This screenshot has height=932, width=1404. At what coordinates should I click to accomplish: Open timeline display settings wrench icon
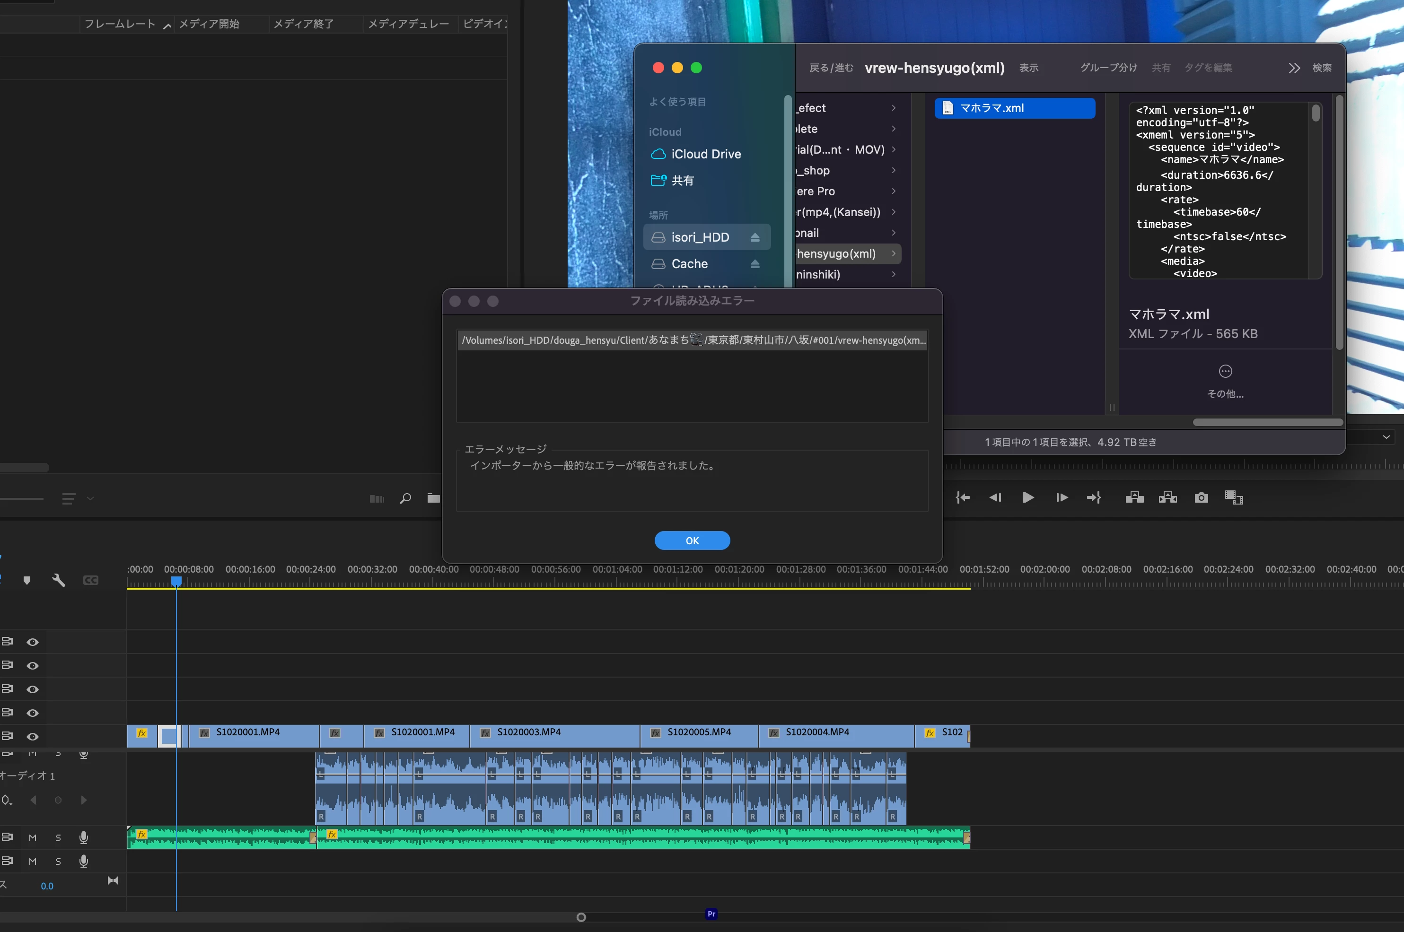click(58, 580)
